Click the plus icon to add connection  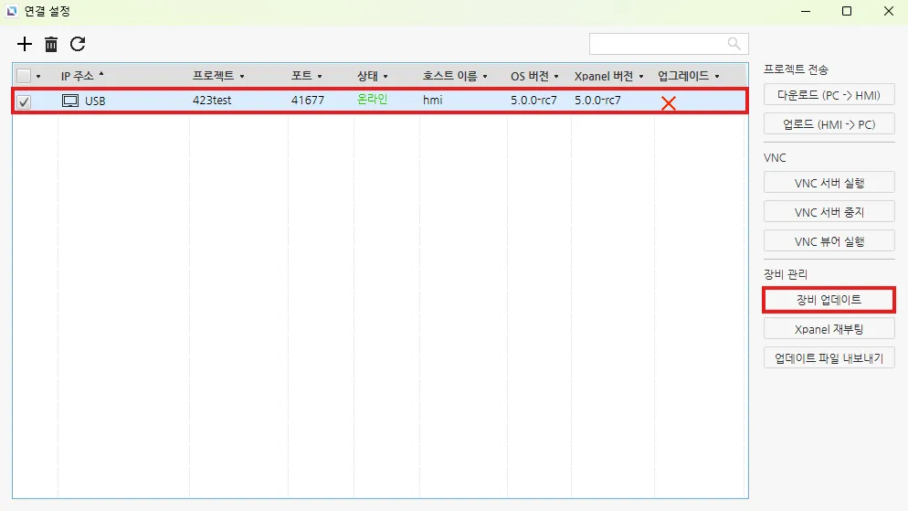click(25, 44)
